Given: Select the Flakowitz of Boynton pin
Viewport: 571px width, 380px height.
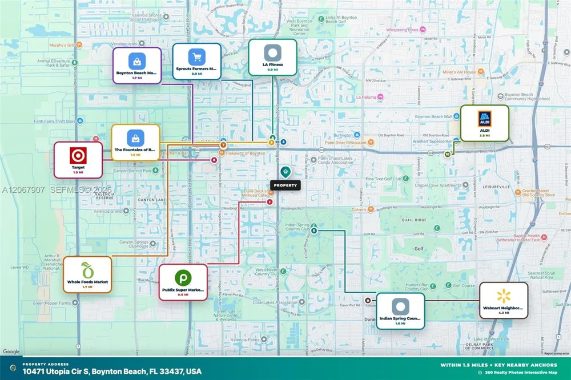Looking at the screenshot, I should coord(222,153).
